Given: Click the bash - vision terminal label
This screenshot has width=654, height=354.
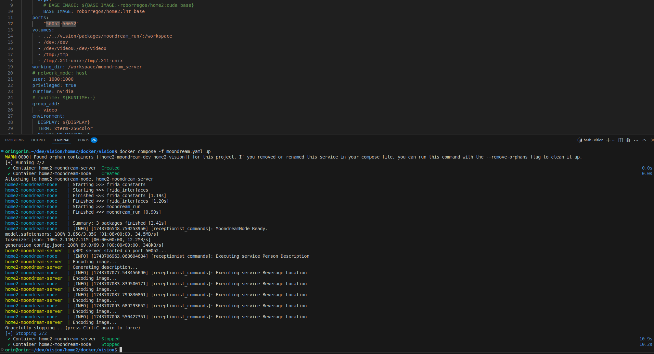Looking at the screenshot, I should [x=593, y=140].
